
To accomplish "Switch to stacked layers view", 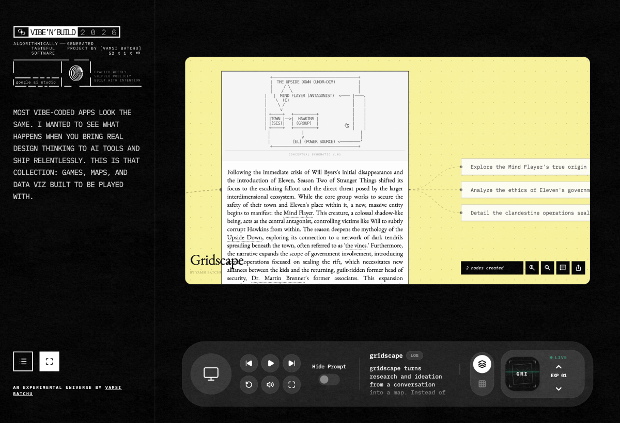I will (482, 364).
